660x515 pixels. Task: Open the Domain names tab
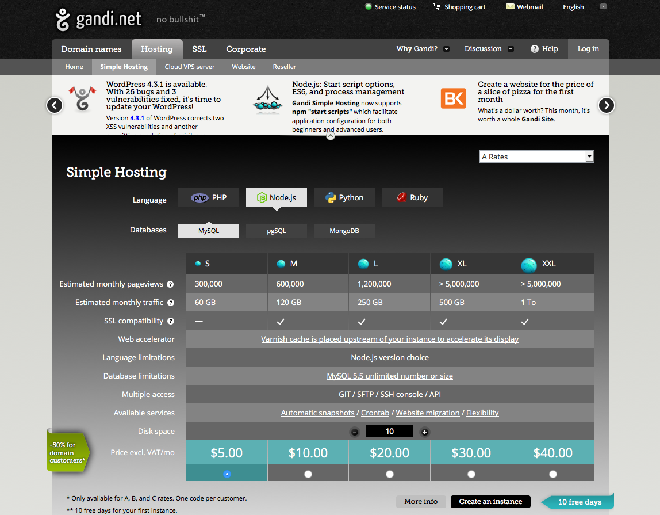(91, 49)
